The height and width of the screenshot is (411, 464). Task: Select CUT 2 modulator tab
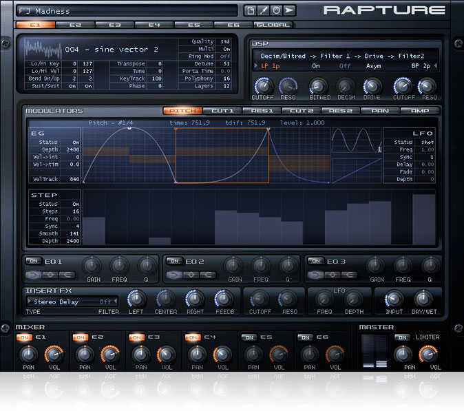[x=302, y=111]
